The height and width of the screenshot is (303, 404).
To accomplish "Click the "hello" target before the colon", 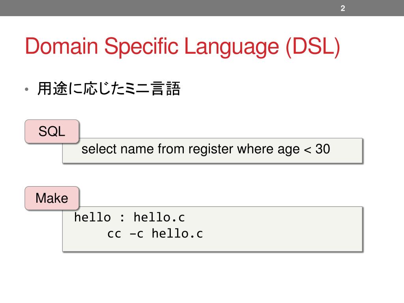I will (x=92, y=217).
